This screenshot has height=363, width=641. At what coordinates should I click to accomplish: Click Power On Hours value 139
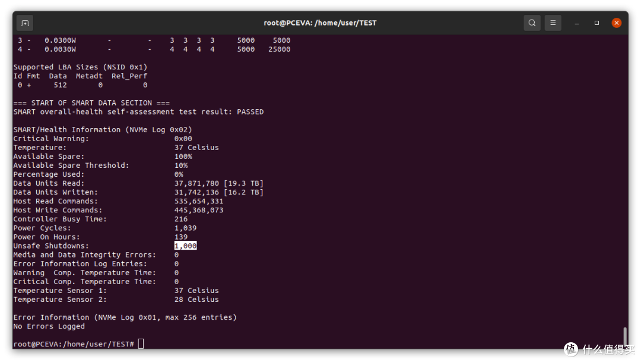181,237
